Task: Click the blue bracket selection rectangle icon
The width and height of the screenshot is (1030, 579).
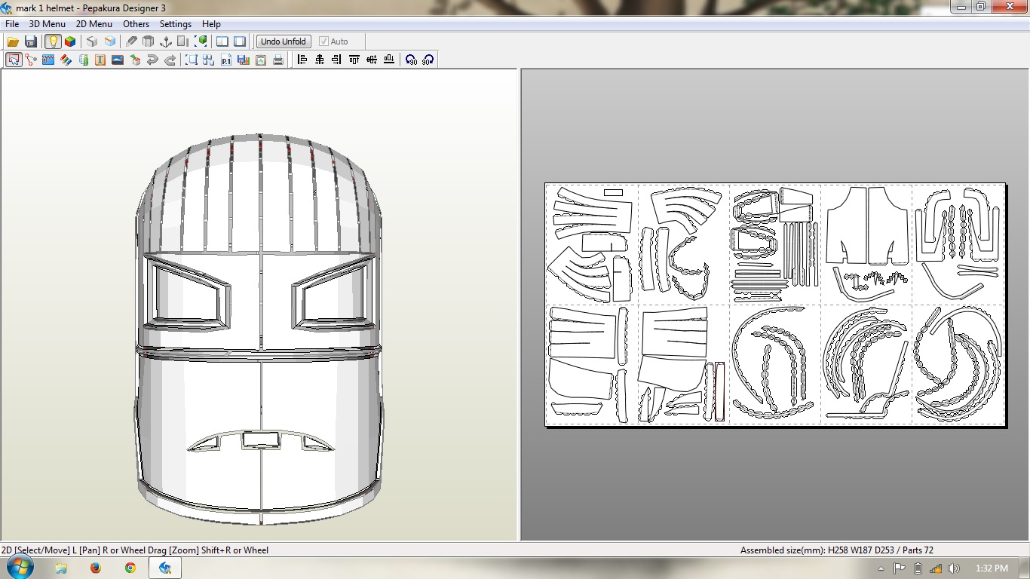Action: (x=192, y=60)
